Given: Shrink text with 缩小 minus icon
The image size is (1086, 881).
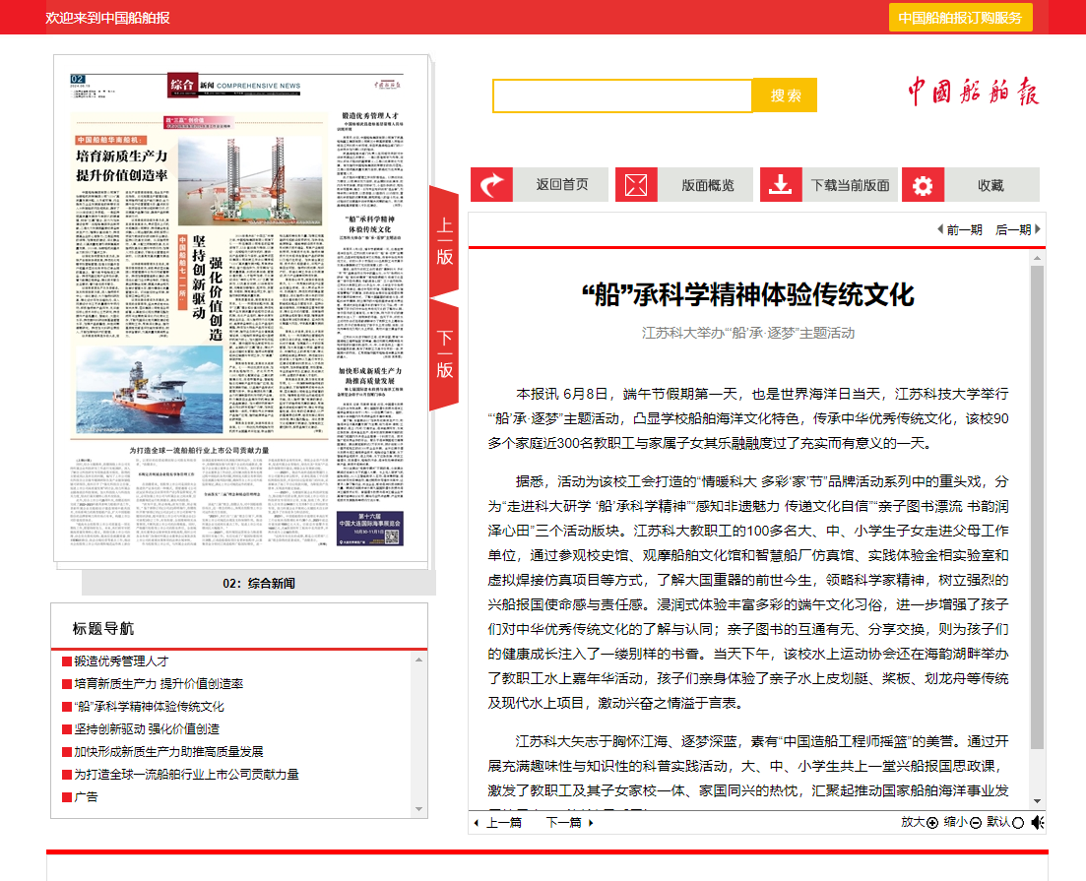Looking at the screenshot, I should (975, 823).
